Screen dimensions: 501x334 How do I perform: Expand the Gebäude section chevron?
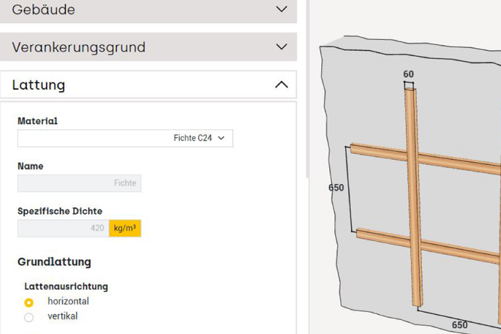coord(282,9)
